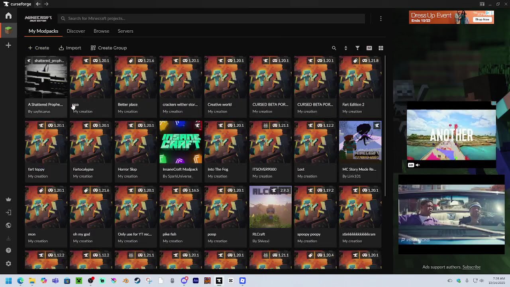Select the Better place modpack name
Viewport: 510px width, 287px height.
click(127, 104)
